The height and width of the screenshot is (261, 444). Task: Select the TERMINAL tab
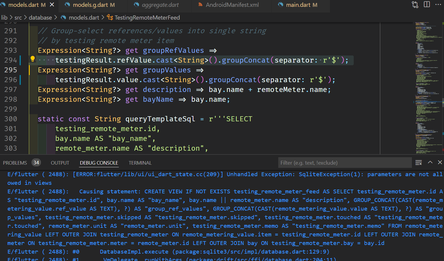[x=140, y=163]
